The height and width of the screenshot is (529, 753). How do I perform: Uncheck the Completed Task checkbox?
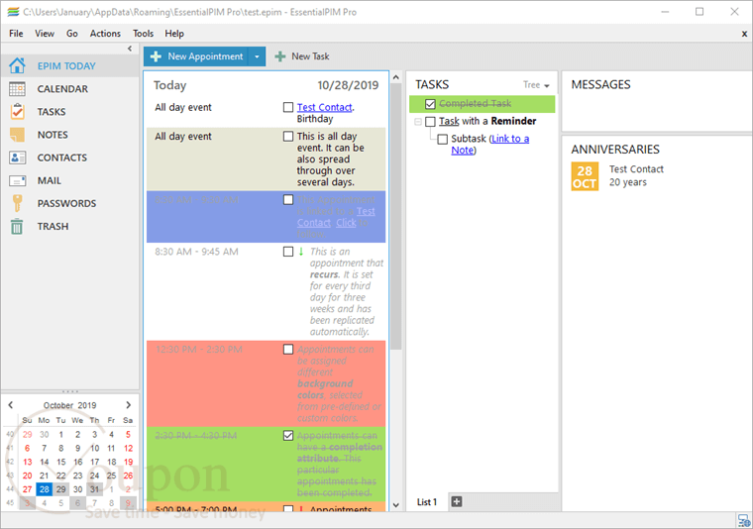tap(430, 104)
